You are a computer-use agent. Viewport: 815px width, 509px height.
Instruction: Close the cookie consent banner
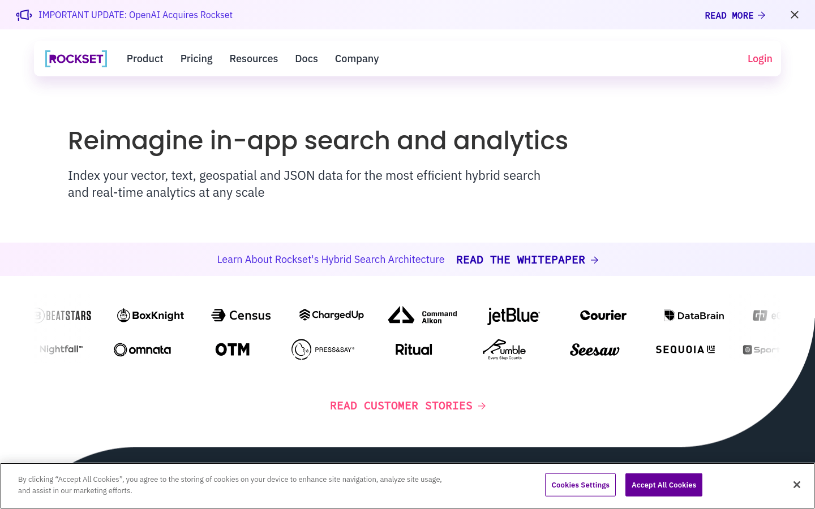click(x=796, y=485)
